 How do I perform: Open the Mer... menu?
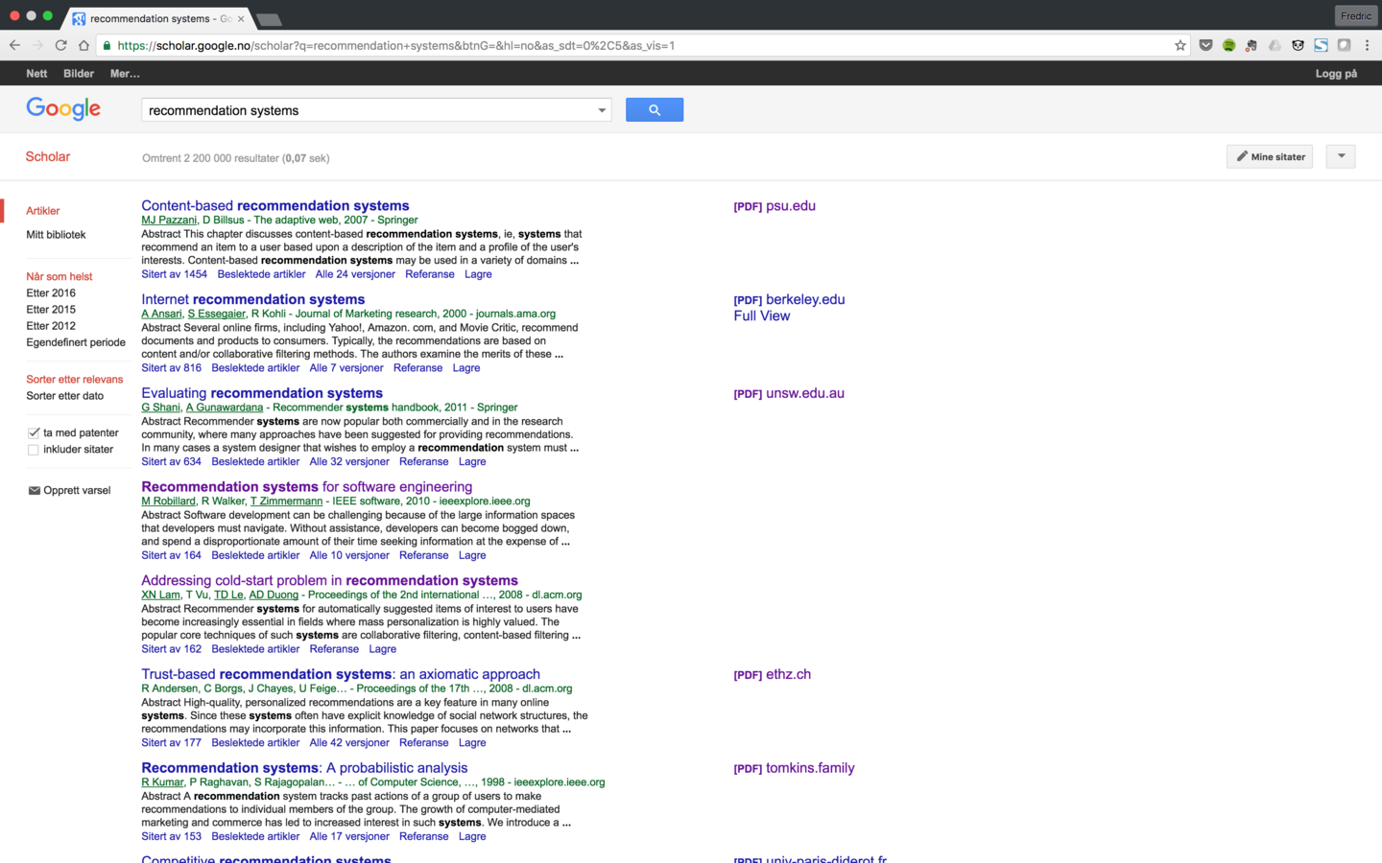[125, 73]
